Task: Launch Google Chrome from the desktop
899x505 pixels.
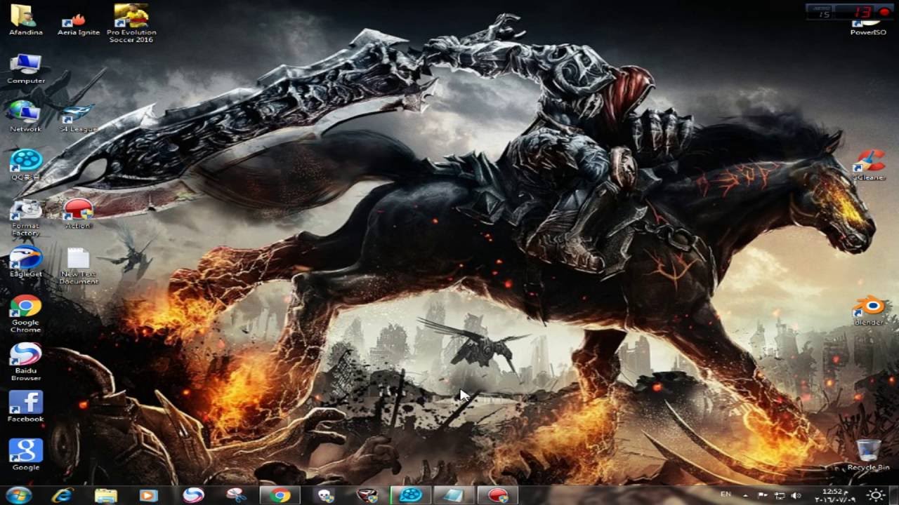Action: 26,314
